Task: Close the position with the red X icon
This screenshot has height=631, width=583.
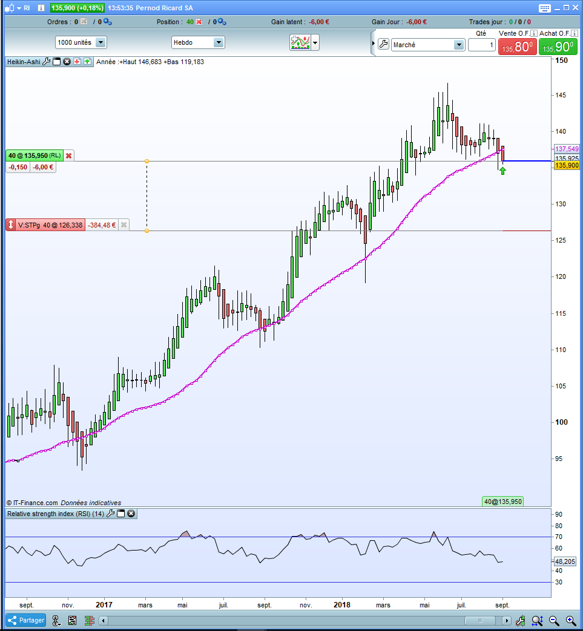Action: tap(199, 22)
